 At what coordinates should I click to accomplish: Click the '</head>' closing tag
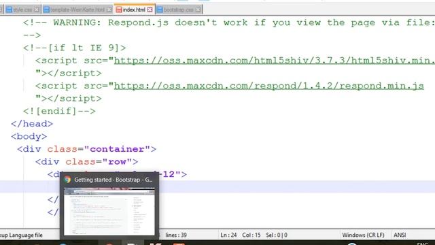[32, 124]
